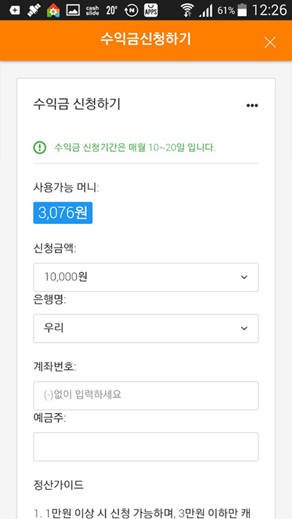Expand the 은행명 dropdown showing 우리
This screenshot has width=292, height=519.
point(146,328)
